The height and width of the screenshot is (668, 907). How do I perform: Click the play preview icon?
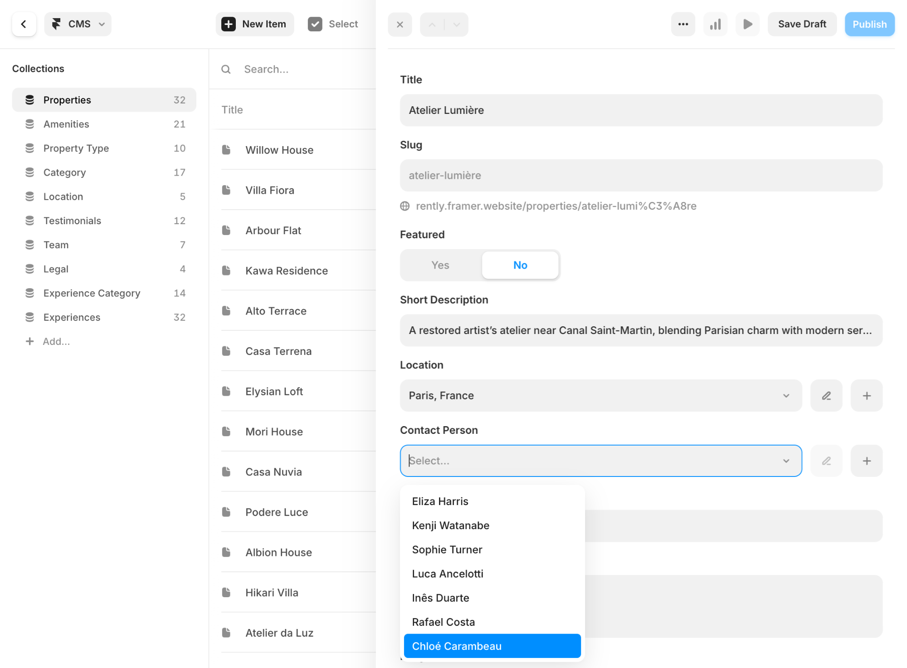point(747,24)
